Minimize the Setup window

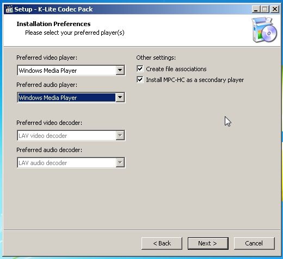click(x=256, y=9)
